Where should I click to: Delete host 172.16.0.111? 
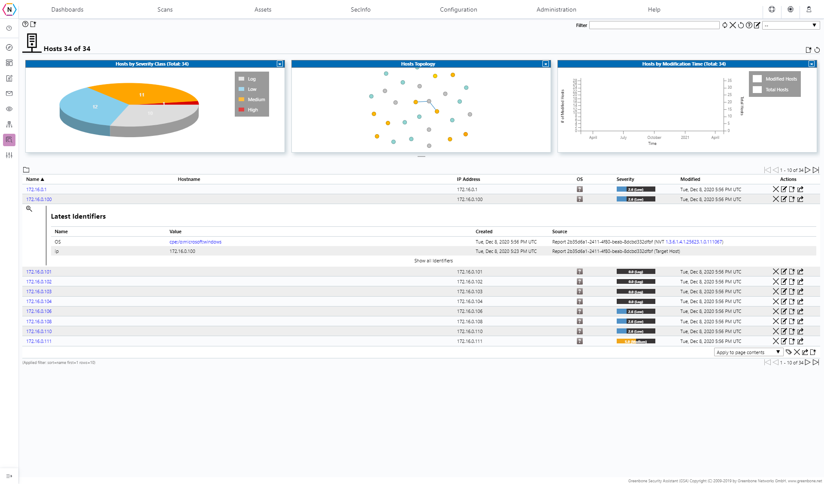click(776, 341)
